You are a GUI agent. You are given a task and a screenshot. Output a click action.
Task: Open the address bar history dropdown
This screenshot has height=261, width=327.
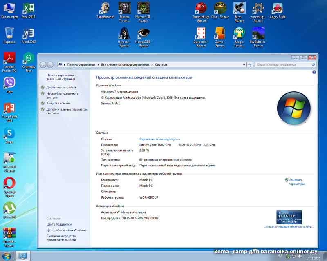pos(244,65)
